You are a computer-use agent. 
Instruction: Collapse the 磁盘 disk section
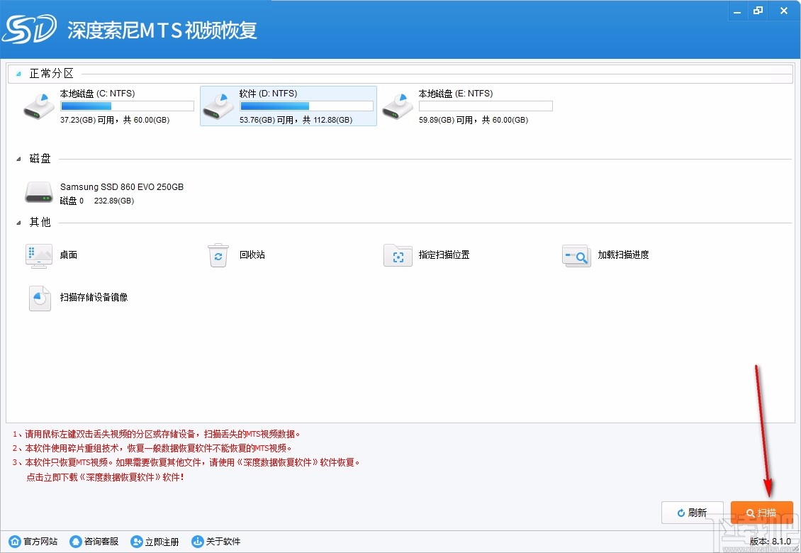18,158
